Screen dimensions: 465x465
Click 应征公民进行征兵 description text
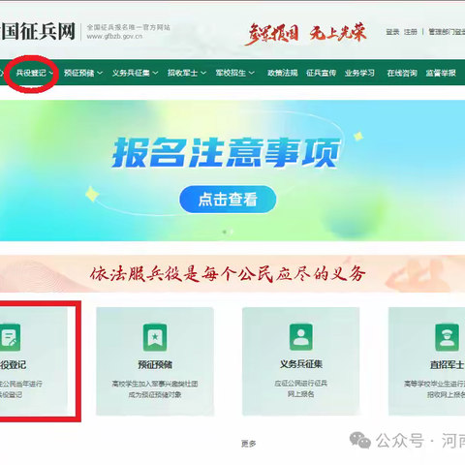(301, 384)
